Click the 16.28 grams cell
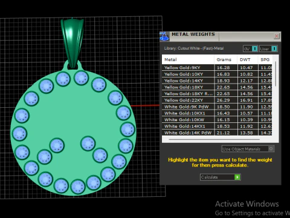The height and width of the screenshot is (218, 290). click(x=226, y=68)
